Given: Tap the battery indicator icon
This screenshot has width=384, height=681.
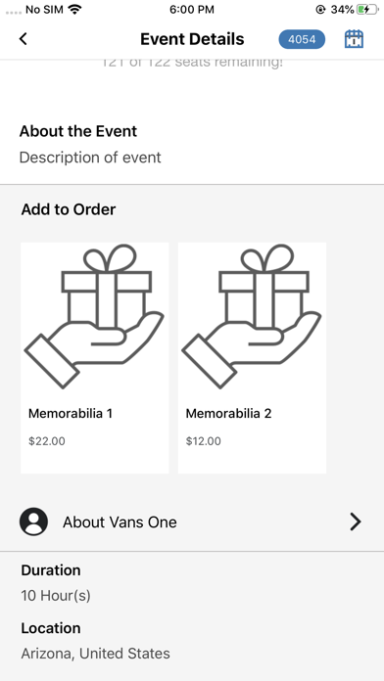Looking at the screenshot, I should coord(367,9).
